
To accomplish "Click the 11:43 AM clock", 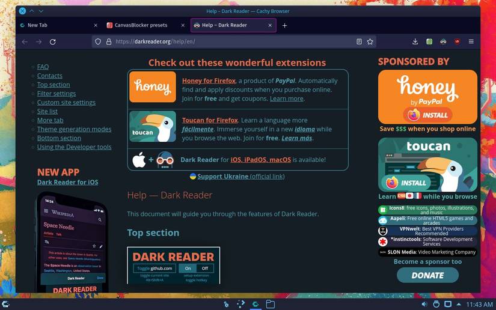I will click(x=480, y=305).
